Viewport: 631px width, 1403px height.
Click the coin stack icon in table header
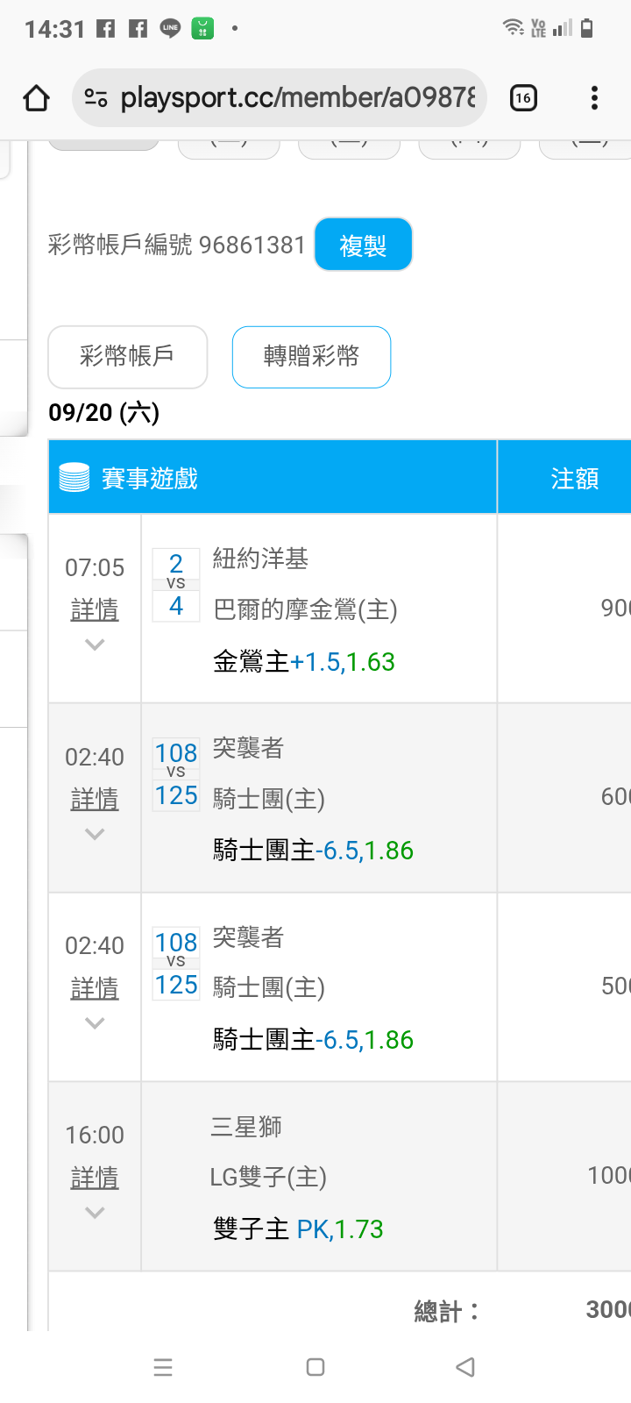coord(74,478)
